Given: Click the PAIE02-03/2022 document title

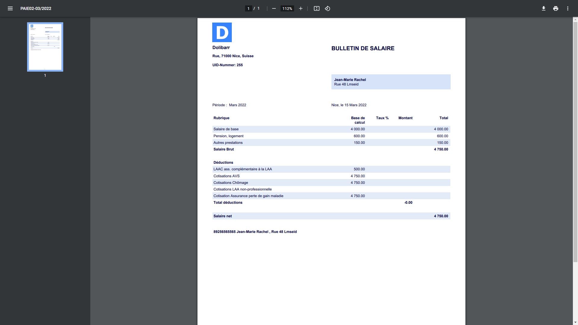Looking at the screenshot, I should pos(36,8).
